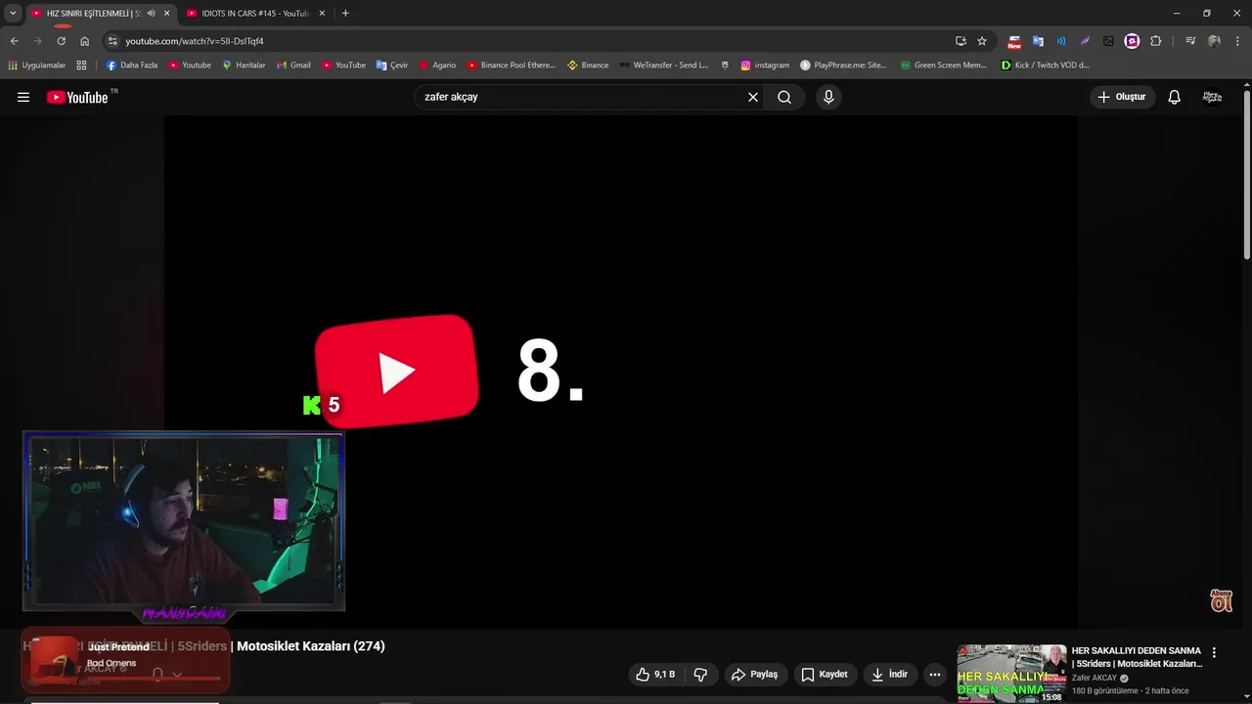1252x704 pixels.
Task: Open the Binance Pool Ethere... bookmark
Action: [x=511, y=66]
